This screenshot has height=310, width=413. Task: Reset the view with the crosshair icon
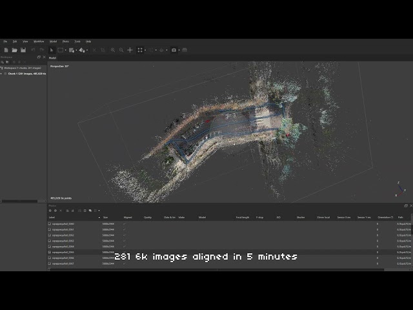tap(130, 50)
